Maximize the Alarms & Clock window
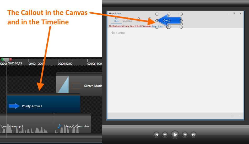The image size is (249, 144). [x=234, y=13]
